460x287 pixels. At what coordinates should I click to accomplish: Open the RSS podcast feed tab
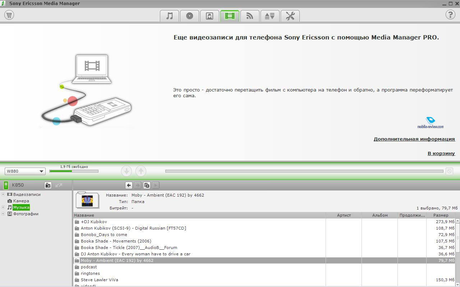click(x=250, y=16)
